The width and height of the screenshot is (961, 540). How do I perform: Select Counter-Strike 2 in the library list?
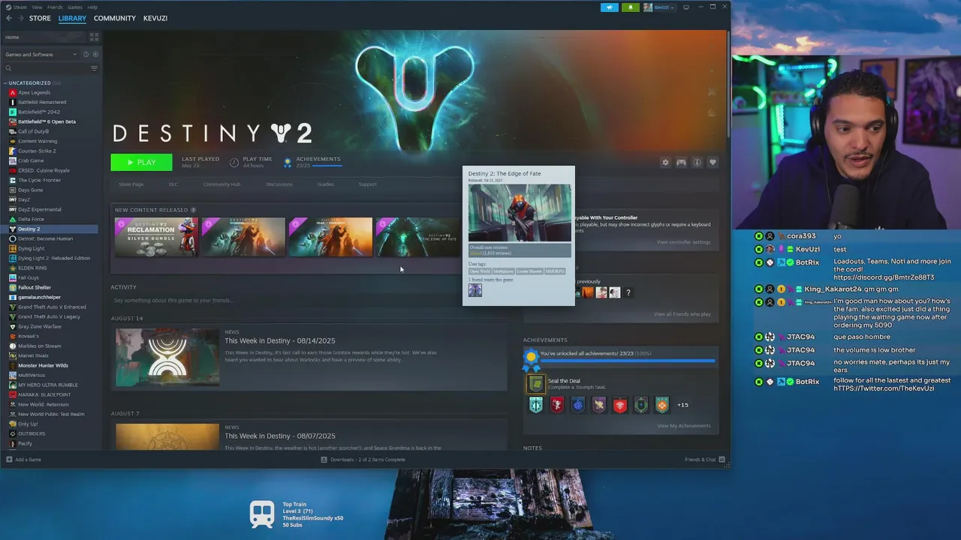tap(37, 151)
